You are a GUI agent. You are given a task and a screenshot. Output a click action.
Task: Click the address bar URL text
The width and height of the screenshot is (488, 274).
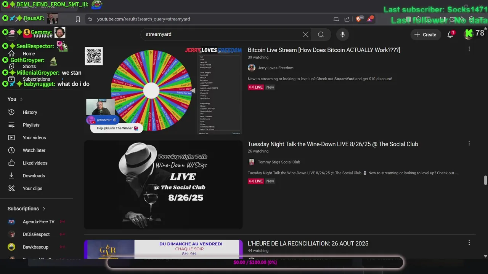[143, 19]
